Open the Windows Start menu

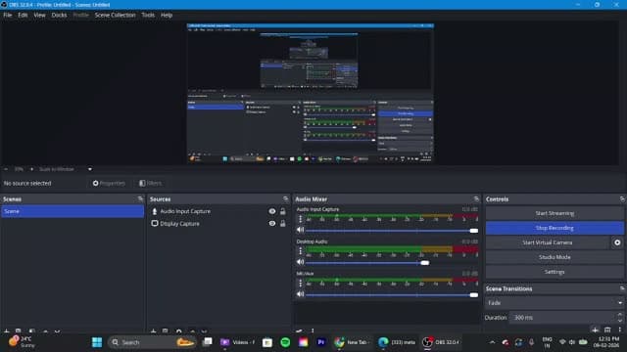[x=97, y=342]
